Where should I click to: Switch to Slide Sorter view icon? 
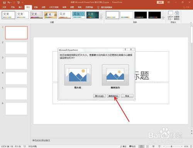pyautogui.click(x=147, y=146)
